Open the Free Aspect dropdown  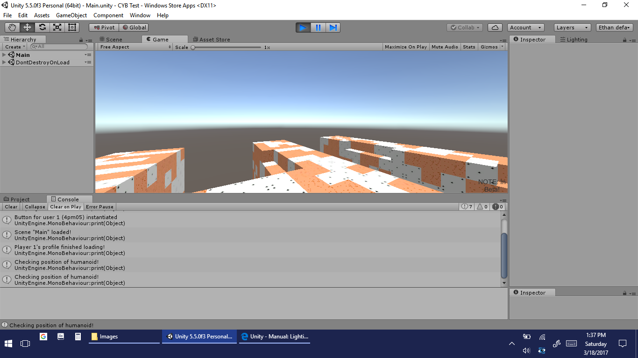pyautogui.click(x=135, y=47)
